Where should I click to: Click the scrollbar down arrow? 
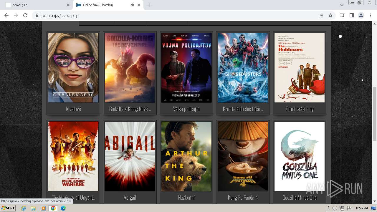click(375, 201)
